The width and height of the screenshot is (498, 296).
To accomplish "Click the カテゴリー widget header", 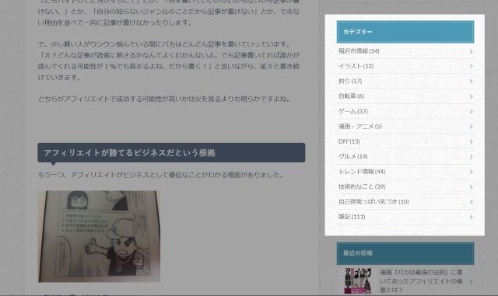I will [x=405, y=32].
